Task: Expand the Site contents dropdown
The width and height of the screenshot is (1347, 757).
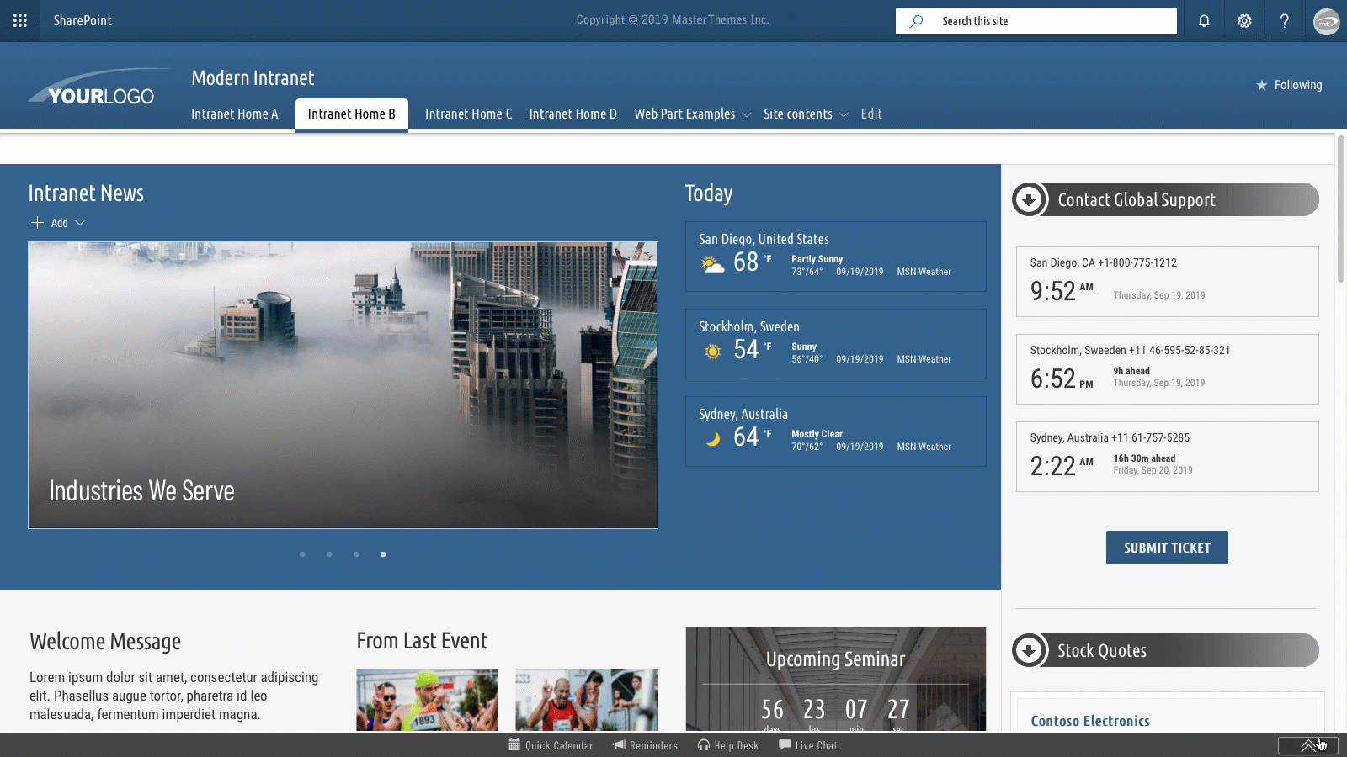Action: point(844,114)
